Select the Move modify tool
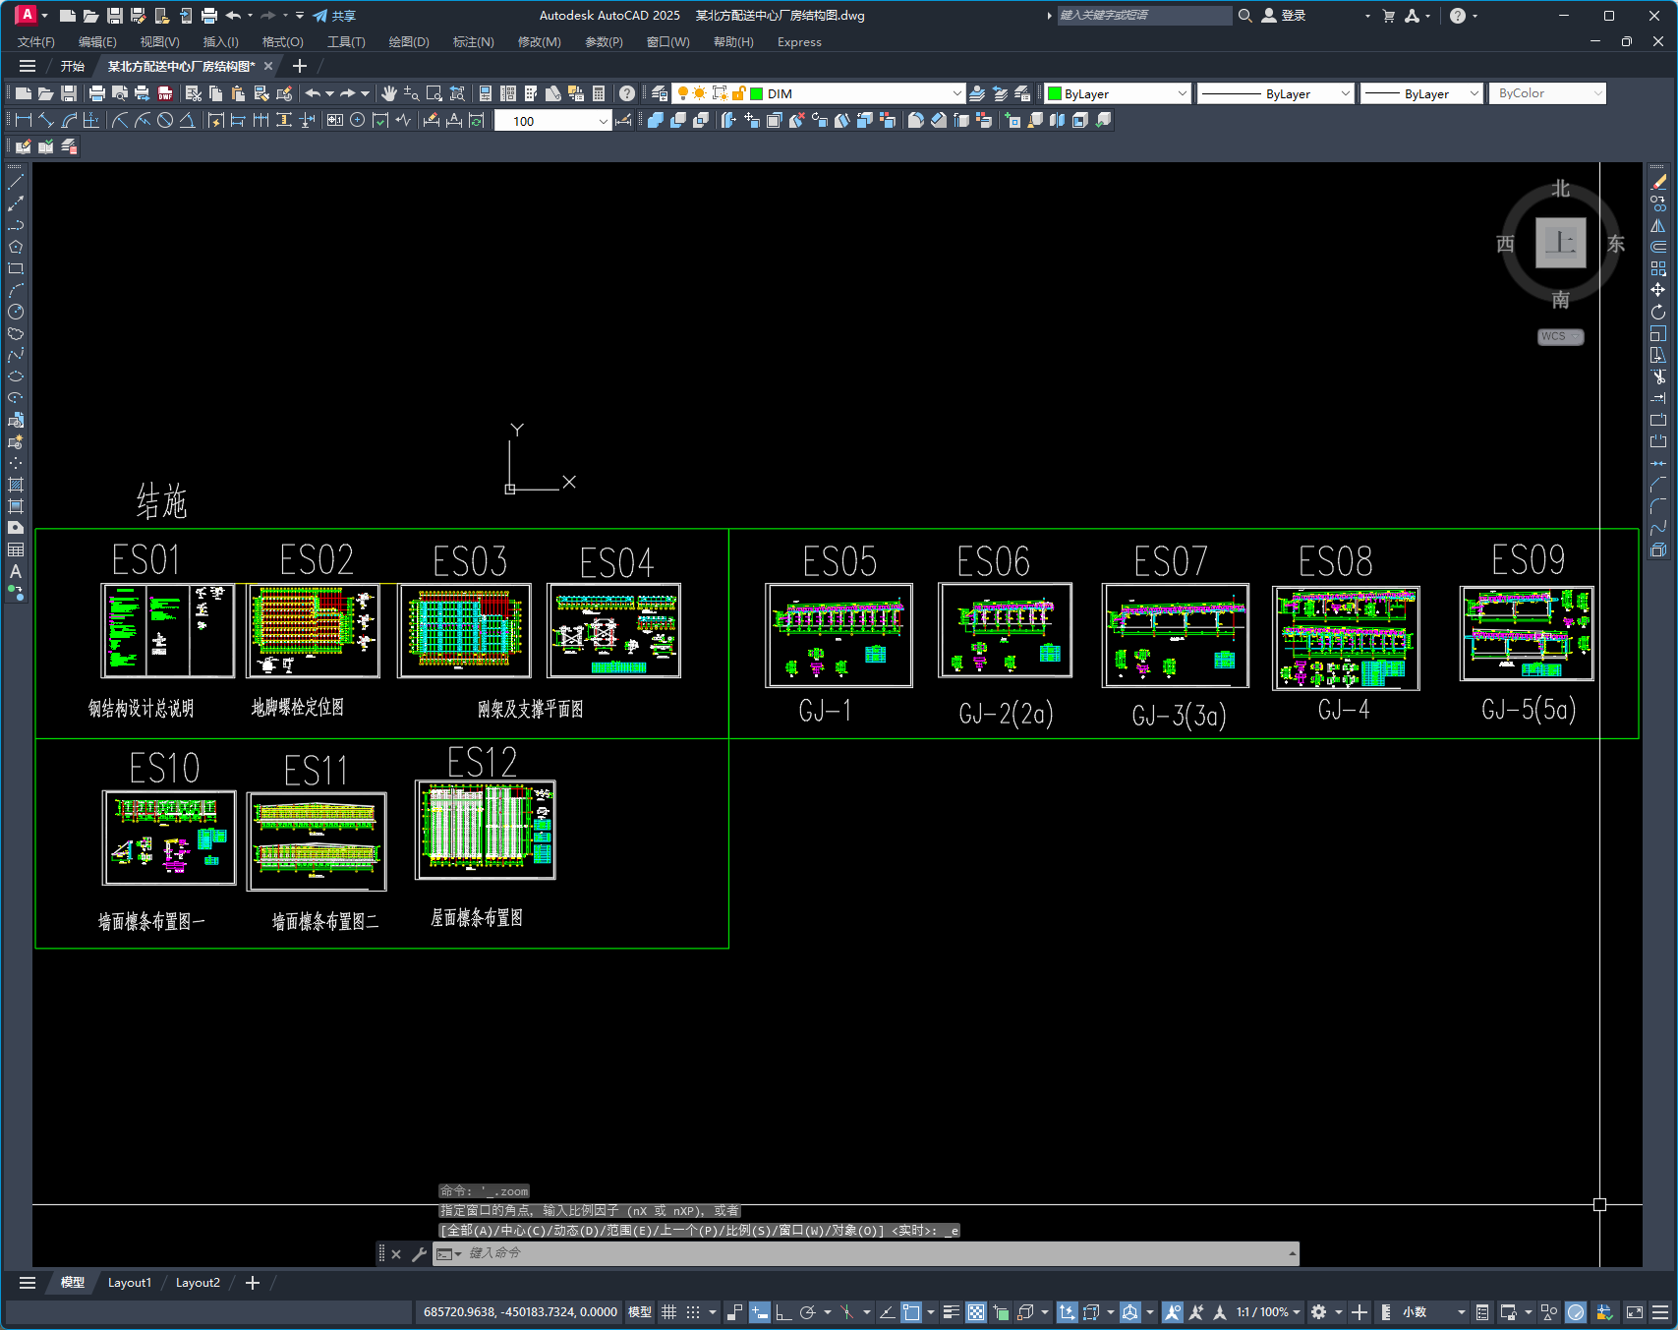Viewport: 1678px width, 1330px height. (1658, 290)
